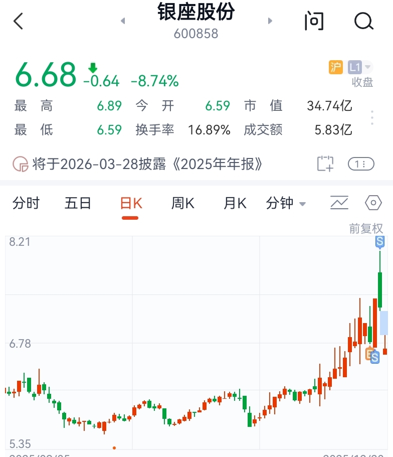Image resolution: width=393 pixels, height=457 pixels.
Task: Expand the 分钟 interval dropdown
Action: (286, 203)
